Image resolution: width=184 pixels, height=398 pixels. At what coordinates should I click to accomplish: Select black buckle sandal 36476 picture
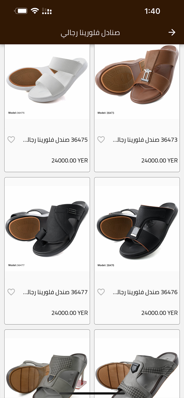click(x=137, y=228)
